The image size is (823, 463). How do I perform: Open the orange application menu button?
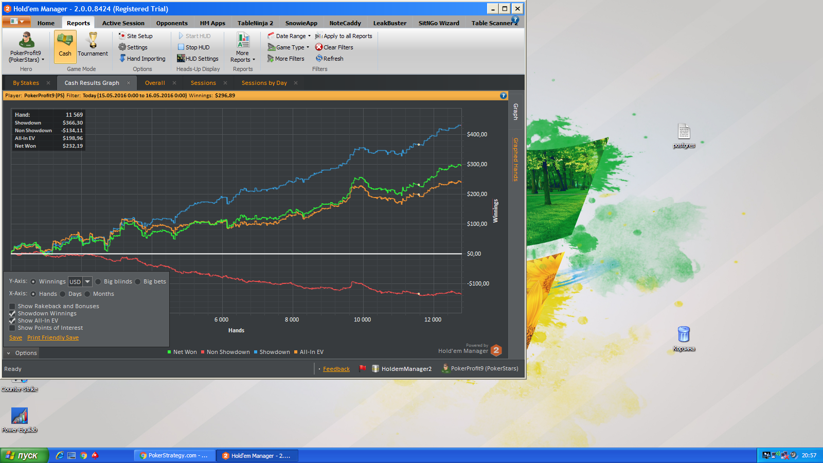[16, 21]
